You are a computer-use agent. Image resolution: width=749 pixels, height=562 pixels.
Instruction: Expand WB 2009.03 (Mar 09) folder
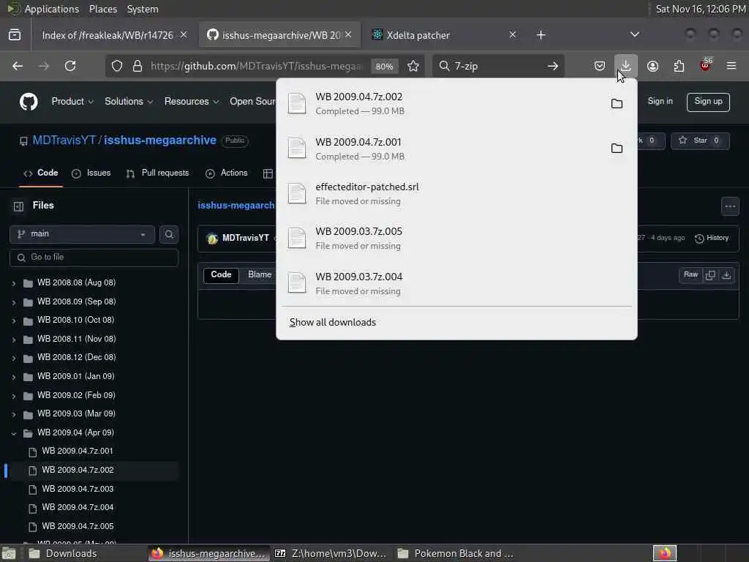pos(13,414)
